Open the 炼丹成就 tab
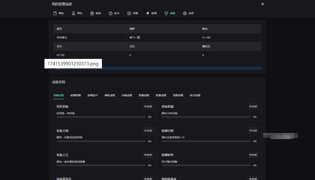The image size is (315, 180). [x=195, y=95]
